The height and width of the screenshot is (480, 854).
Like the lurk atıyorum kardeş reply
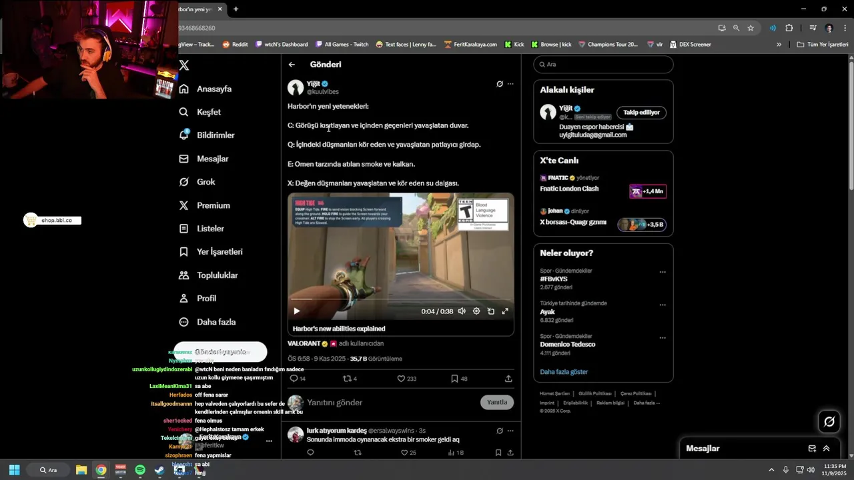coord(404,453)
